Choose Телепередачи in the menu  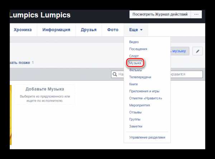140,77
